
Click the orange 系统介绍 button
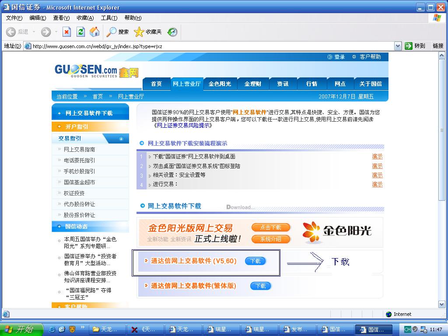(x=270, y=239)
